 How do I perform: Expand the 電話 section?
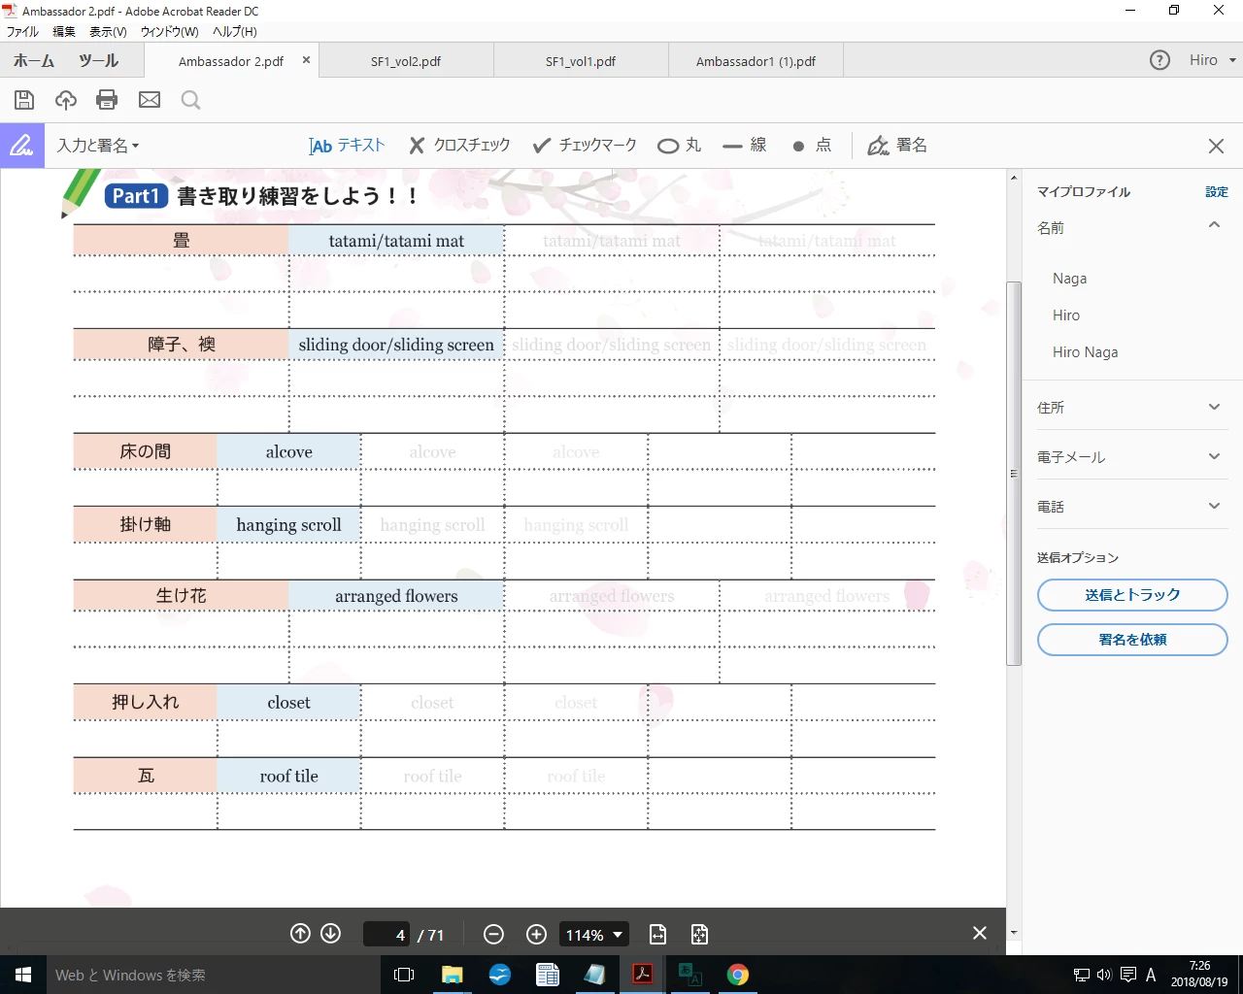coord(1214,506)
